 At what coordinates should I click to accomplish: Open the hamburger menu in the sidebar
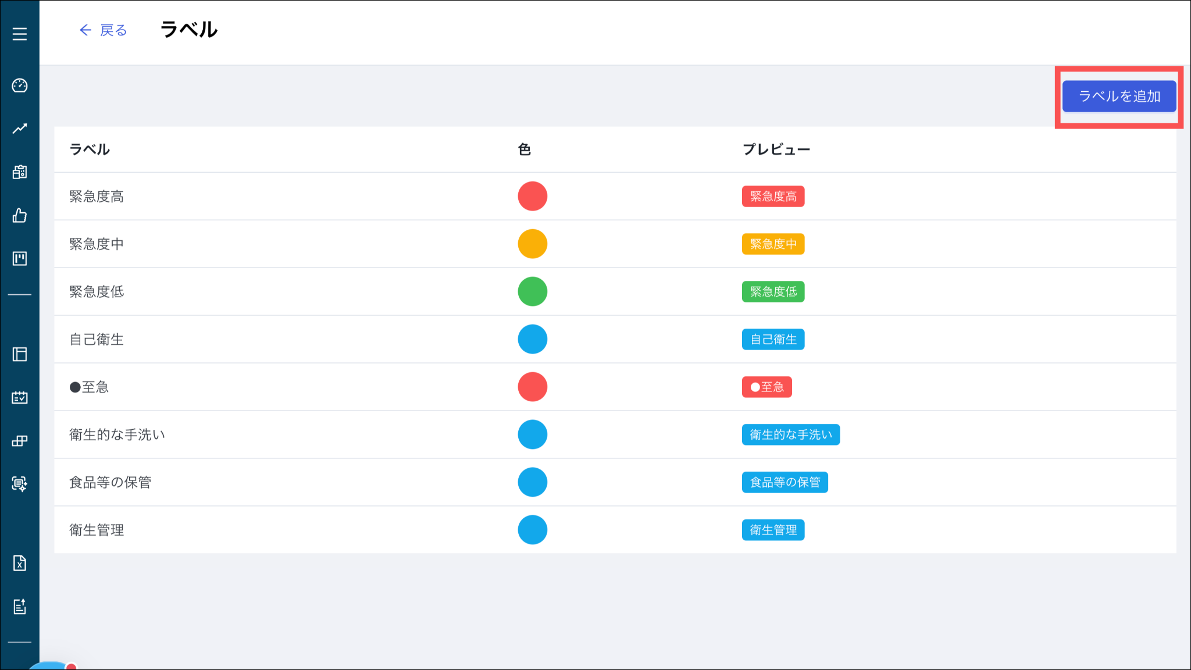[x=20, y=34]
